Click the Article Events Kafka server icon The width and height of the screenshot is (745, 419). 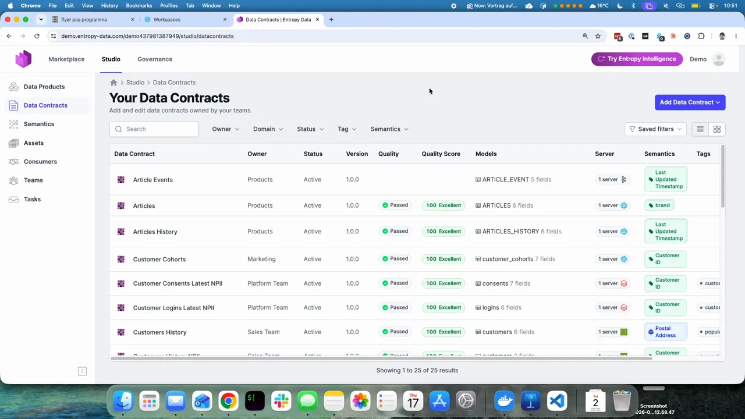(x=624, y=179)
